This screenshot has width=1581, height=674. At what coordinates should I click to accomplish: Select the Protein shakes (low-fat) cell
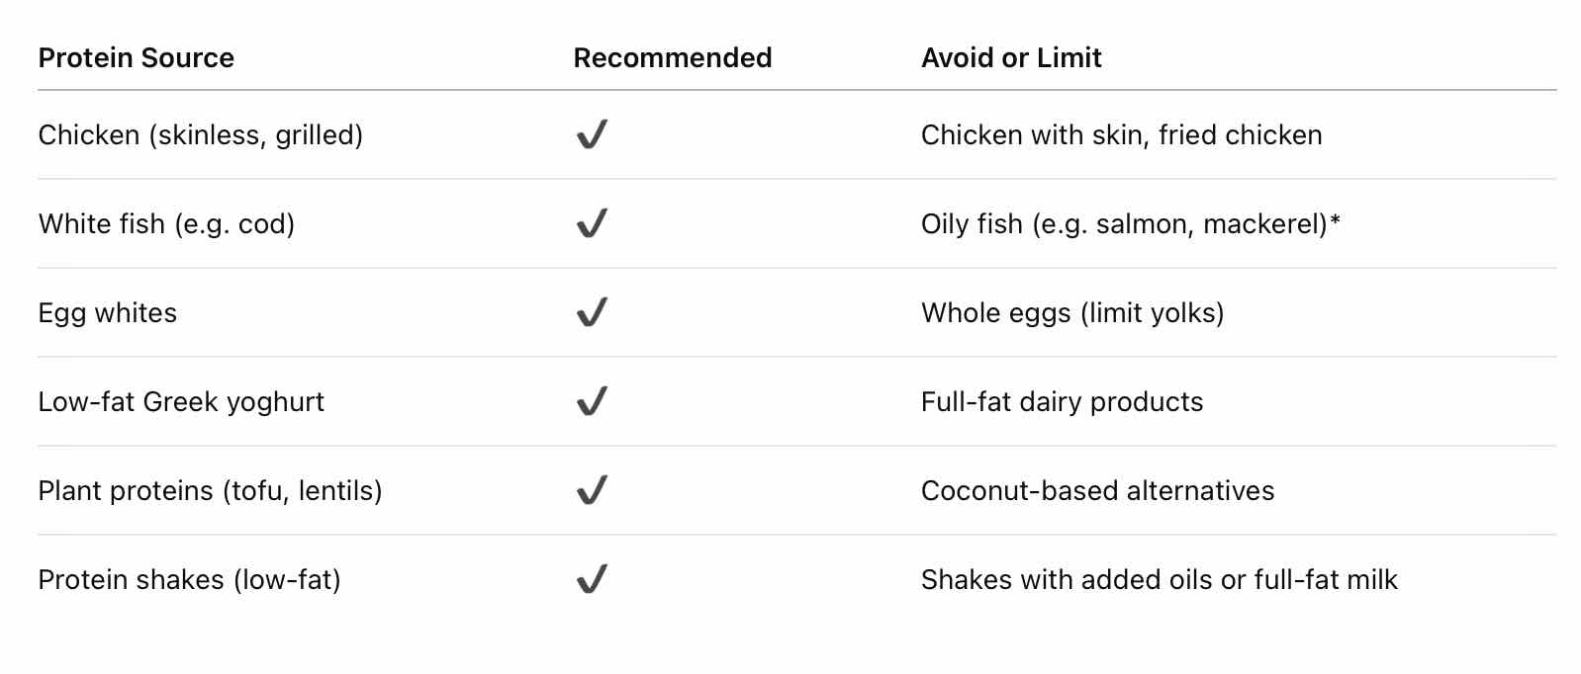(189, 580)
